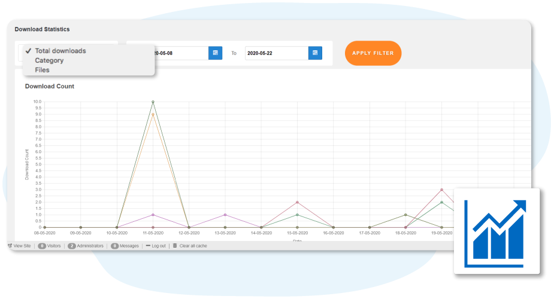This screenshot has width=551, height=299.
Task: Click the 10.0 peak point on 11-05-2020
Action: tap(153, 102)
